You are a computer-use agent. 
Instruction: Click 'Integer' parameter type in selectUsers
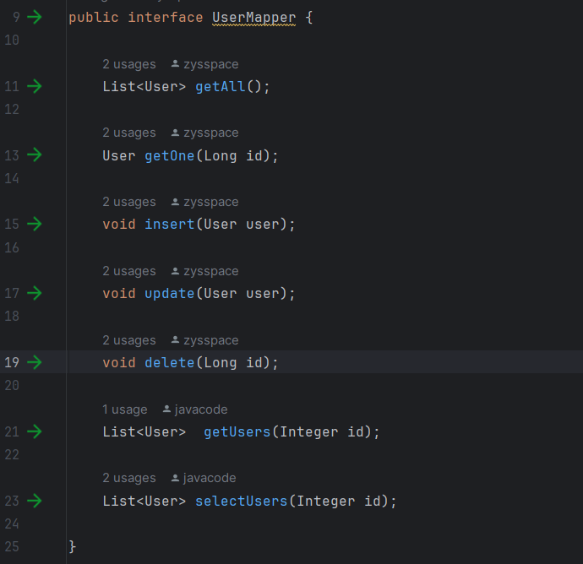pyautogui.click(x=325, y=502)
